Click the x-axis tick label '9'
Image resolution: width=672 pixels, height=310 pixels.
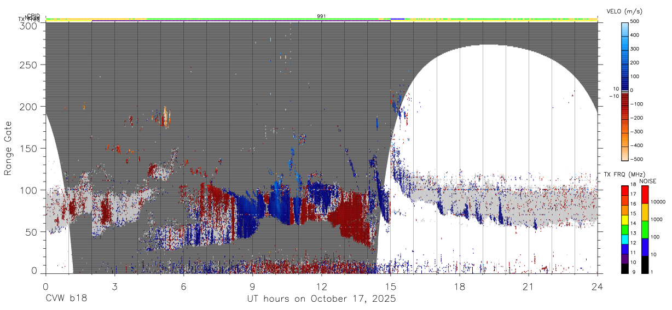coord(252,286)
